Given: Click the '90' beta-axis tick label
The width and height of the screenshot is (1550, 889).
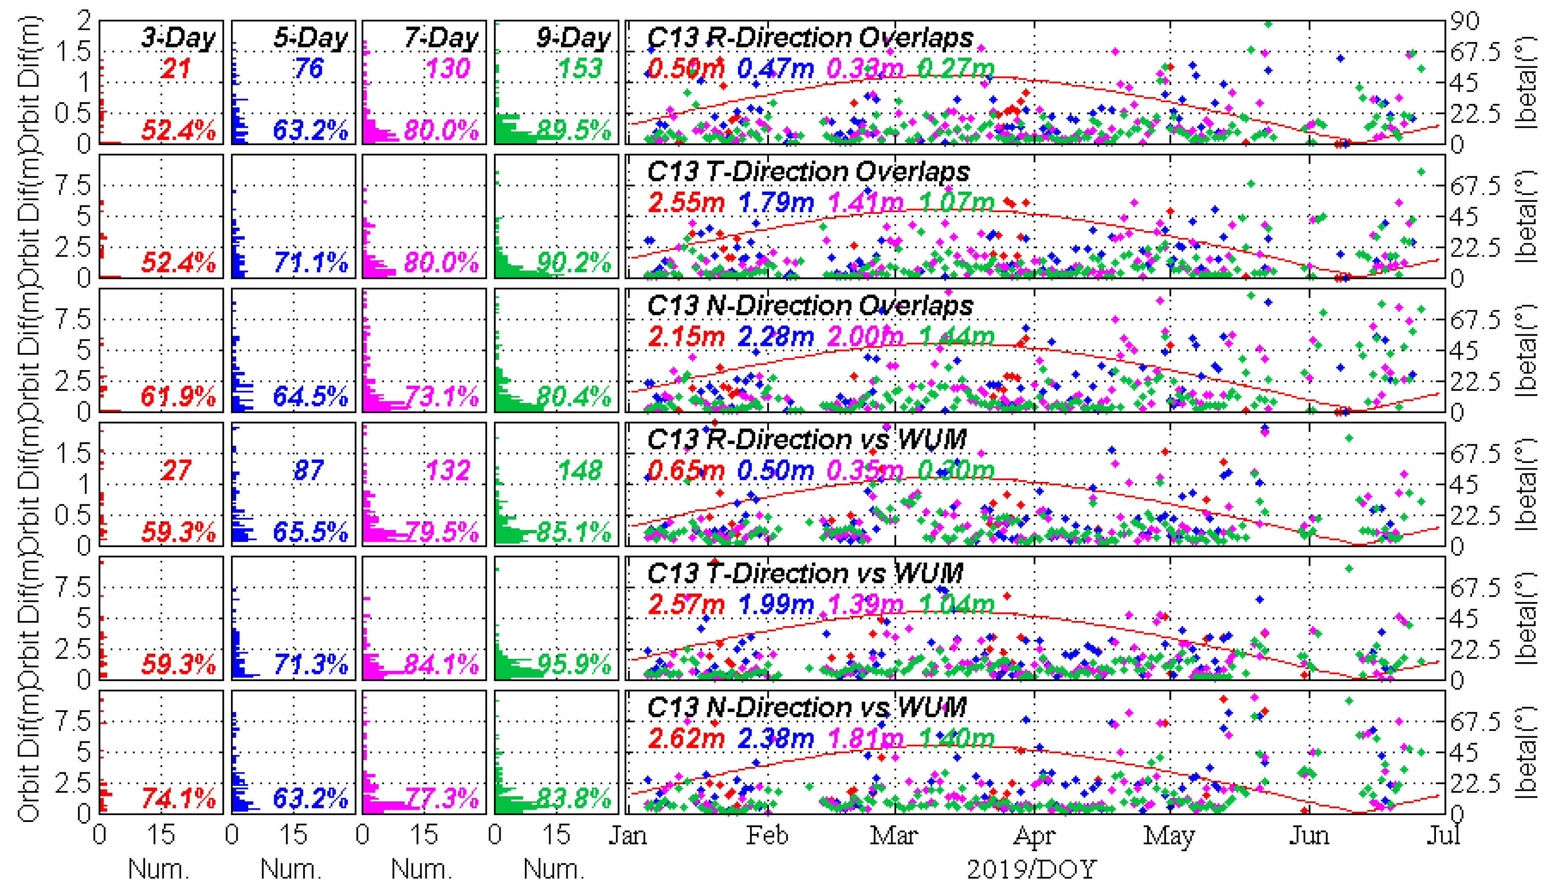Looking at the screenshot, I should tap(1465, 21).
